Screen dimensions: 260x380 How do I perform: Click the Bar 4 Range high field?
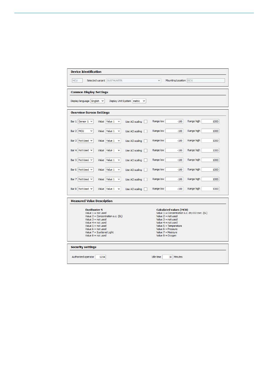tap(210, 150)
